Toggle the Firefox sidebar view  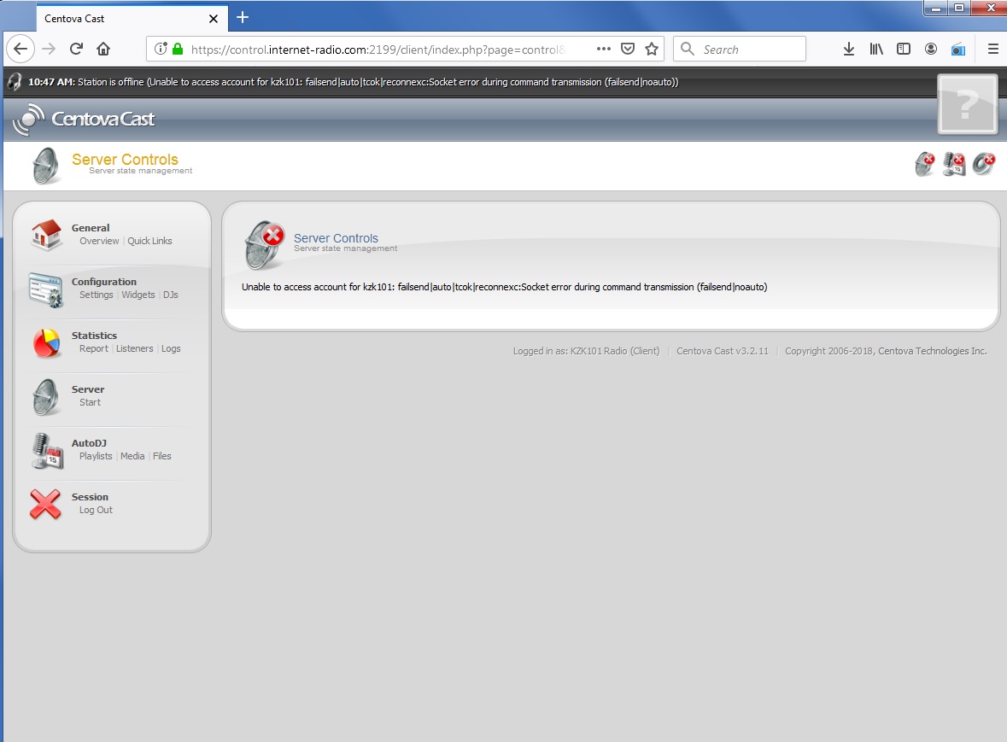click(x=903, y=50)
